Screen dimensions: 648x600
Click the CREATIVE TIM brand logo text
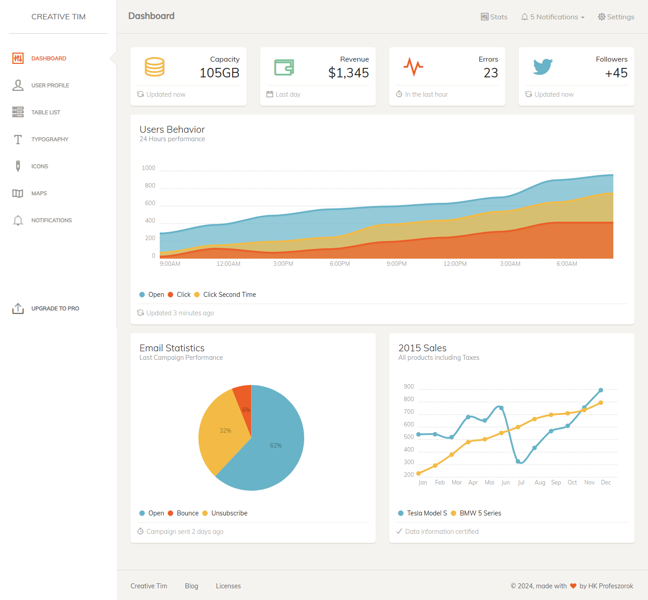point(58,17)
